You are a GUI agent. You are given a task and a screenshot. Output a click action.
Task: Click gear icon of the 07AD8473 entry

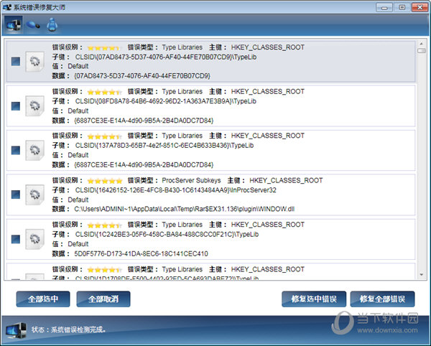(x=35, y=61)
